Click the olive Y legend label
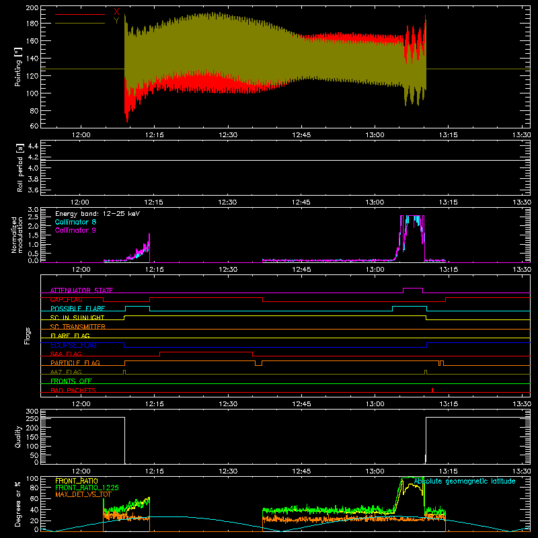Screen dimensions: 538x538 click(116, 21)
